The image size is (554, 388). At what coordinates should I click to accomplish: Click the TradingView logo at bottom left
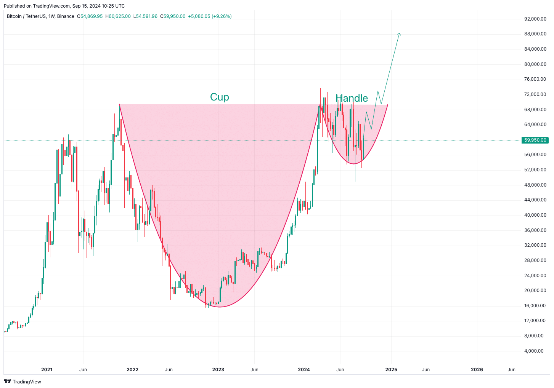[22, 382]
